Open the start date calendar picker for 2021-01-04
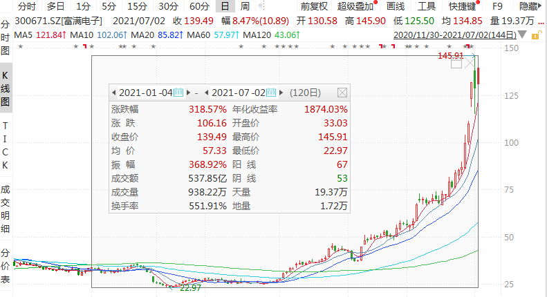547x297 pixels. pyautogui.click(x=178, y=93)
